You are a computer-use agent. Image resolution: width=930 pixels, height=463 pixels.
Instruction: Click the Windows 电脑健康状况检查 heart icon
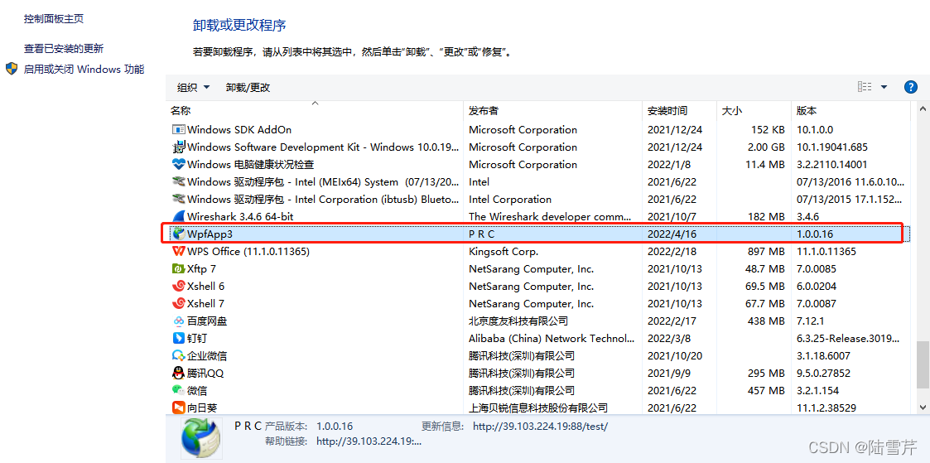coord(179,164)
